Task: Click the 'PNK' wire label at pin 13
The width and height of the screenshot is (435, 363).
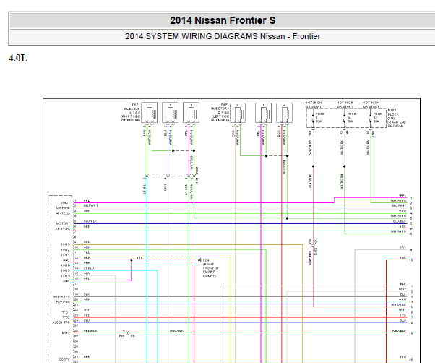Action: [x=87, y=262]
